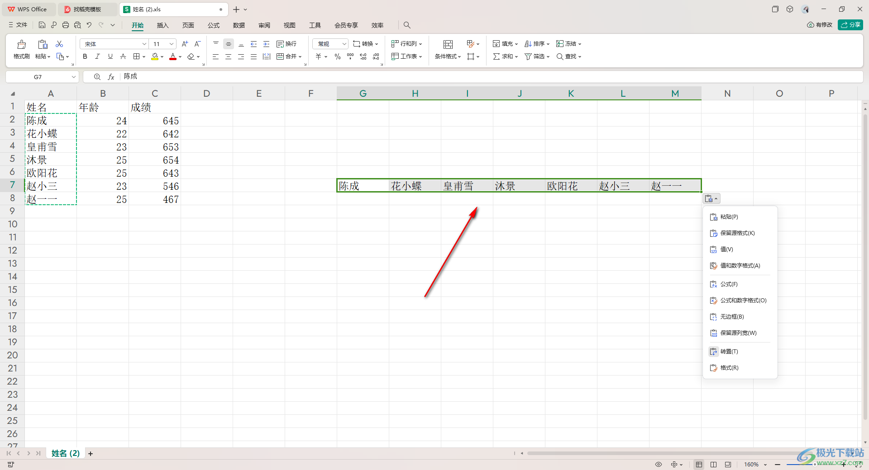869x470 pixels.
Task: Select 保留源格式(K) paste option
Action: (x=740, y=233)
